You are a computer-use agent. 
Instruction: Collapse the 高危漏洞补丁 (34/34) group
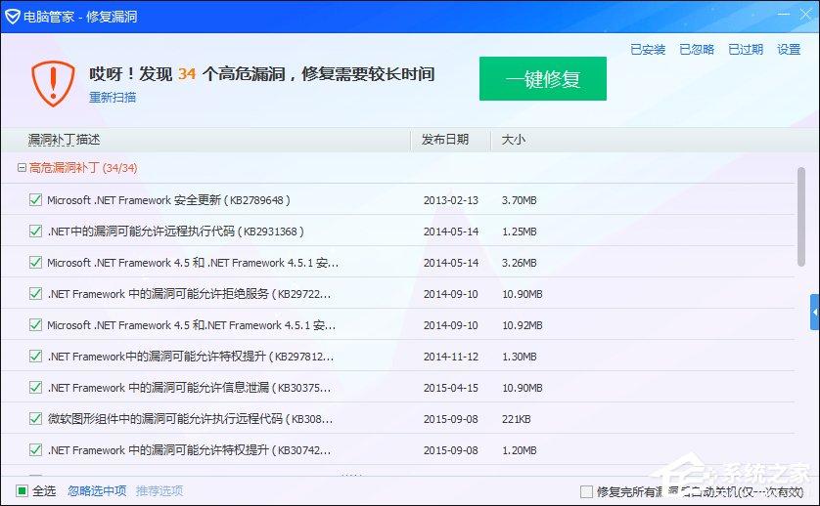(22, 168)
